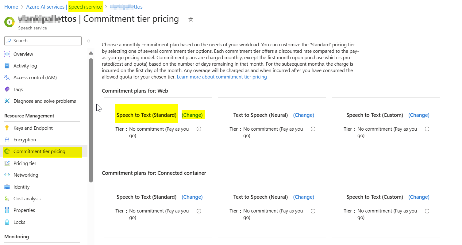This screenshot has width=462, height=245.
Task: Click 'Commitment plans for: Connected container' heading
Action: [x=154, y=173]
